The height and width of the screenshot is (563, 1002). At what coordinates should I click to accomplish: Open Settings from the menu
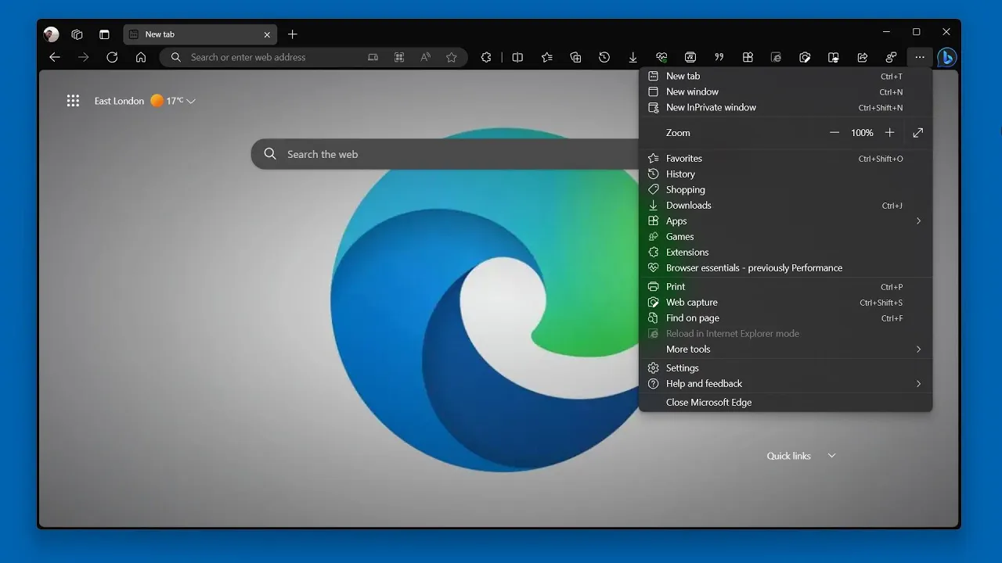click(785, 368)
